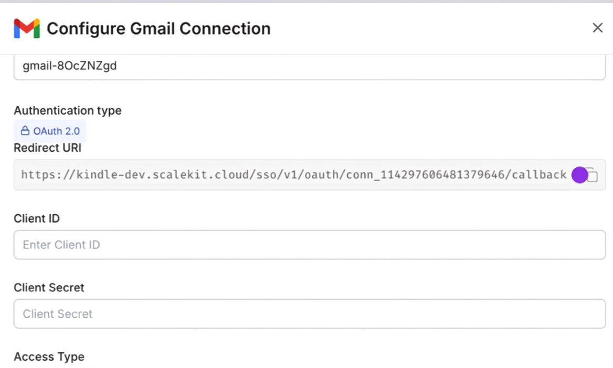Click the Client Secret label text
Image resolution: width=613 pixels, height=368 pixels.
[x=49, y=288]
